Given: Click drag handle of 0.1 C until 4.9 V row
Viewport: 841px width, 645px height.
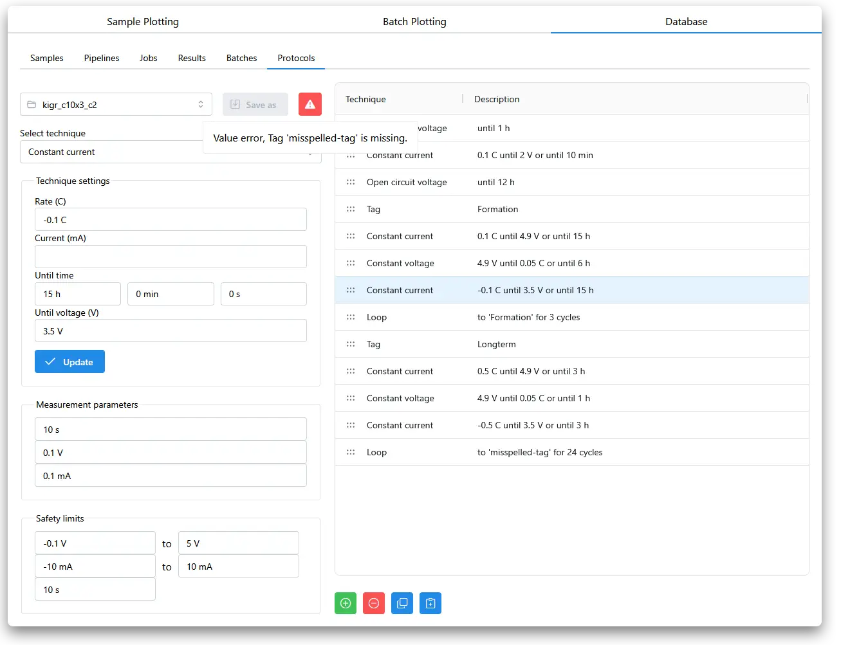Looking at the screenshot, I should click(351, 236).
